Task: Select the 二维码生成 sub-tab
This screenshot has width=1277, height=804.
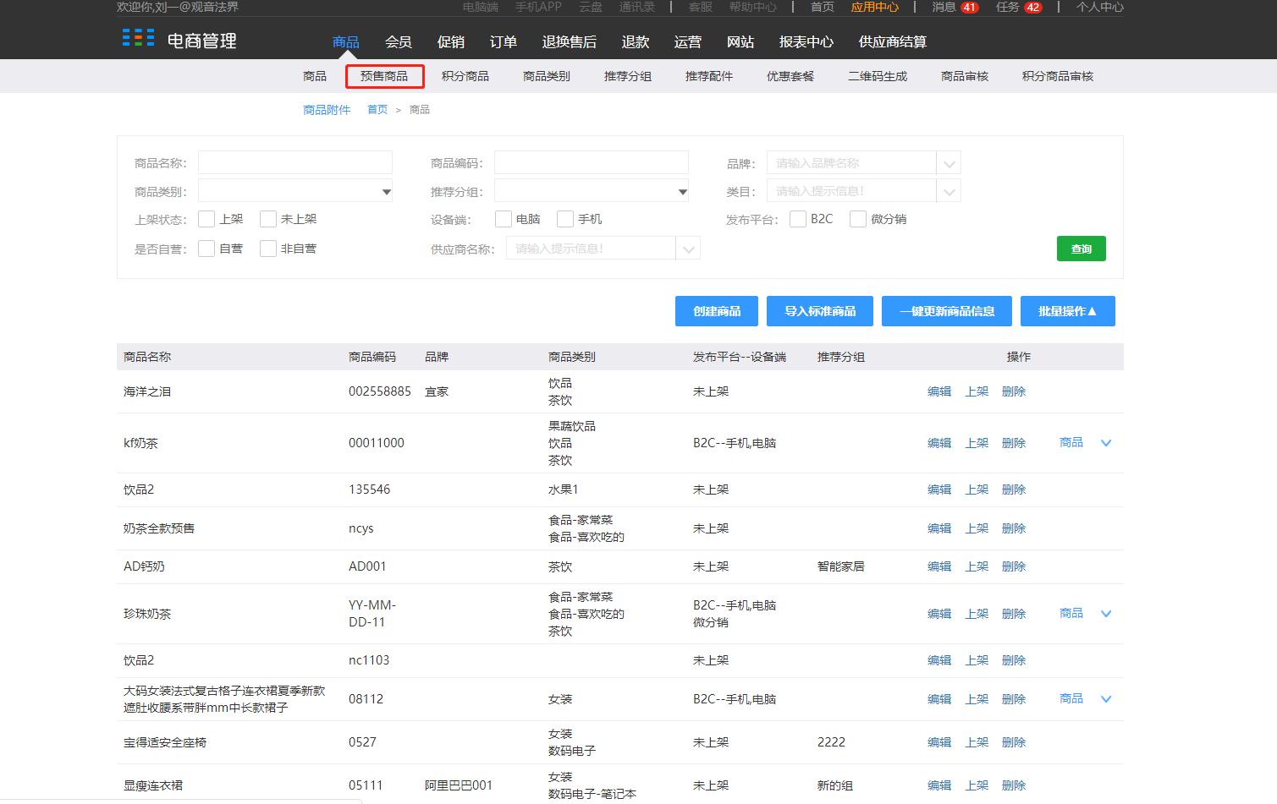Action: click(878, 76)
